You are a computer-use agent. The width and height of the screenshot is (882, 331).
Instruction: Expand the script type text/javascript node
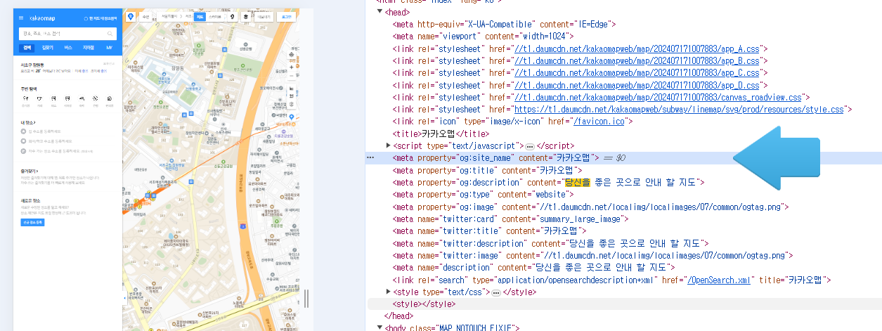click(x=389, y=145)
